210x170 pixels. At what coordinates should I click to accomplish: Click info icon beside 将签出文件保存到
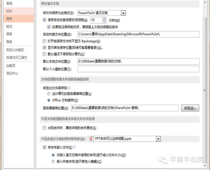coord(69,88)
